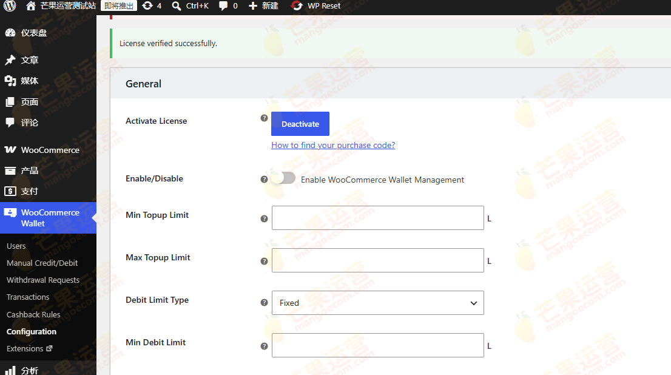Click the help icon beside Activate License
The height and width of the screenshot is (375, 671).
coord(264,118)
